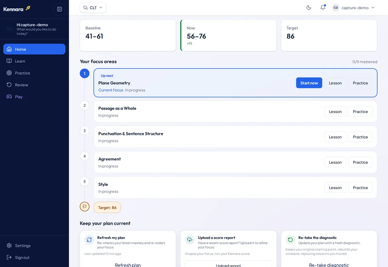Open the capture-demo account menu
388x267 pixels.
[x=353, y=7]
